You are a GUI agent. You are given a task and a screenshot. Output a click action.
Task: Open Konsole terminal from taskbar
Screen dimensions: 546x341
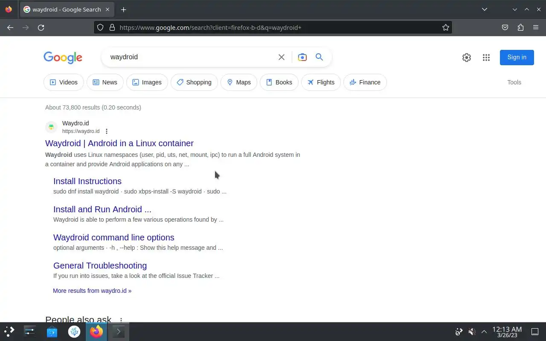click(x=119, y=331)
